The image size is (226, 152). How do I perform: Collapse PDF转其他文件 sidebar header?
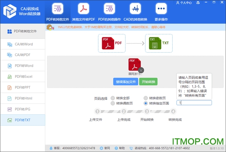(x=23, y=31)
